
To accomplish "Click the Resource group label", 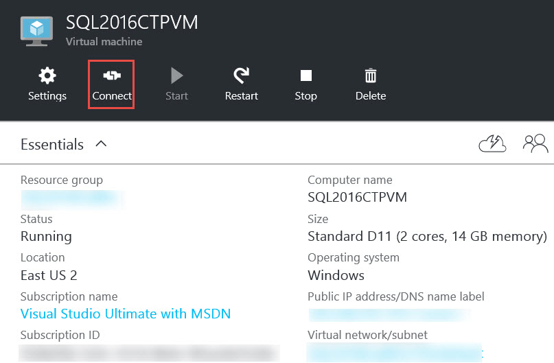I will click(x=62, y=180).
